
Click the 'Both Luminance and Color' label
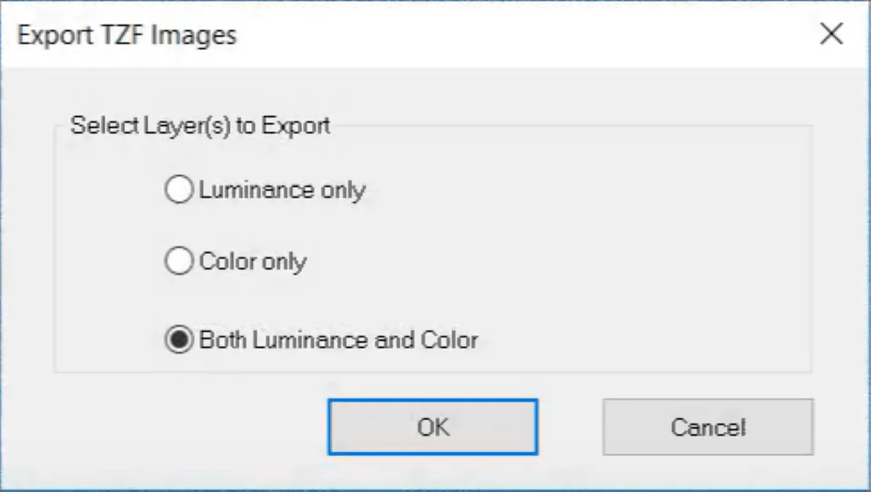(x=339, y=340)
